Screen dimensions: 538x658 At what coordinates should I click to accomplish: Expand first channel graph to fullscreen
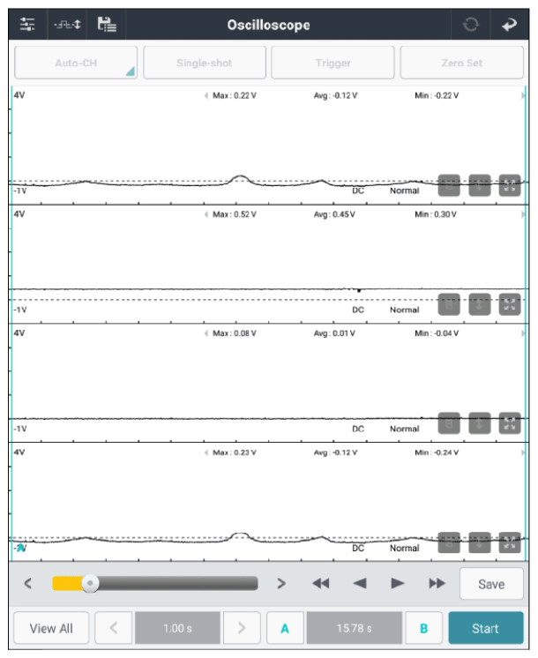coord(510,185)
